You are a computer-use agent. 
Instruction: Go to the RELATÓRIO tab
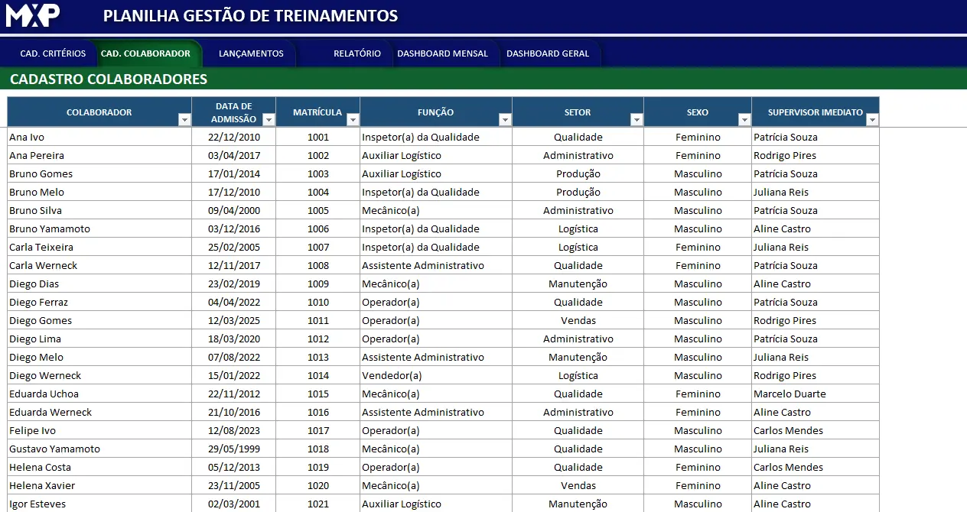click(357, 53)
